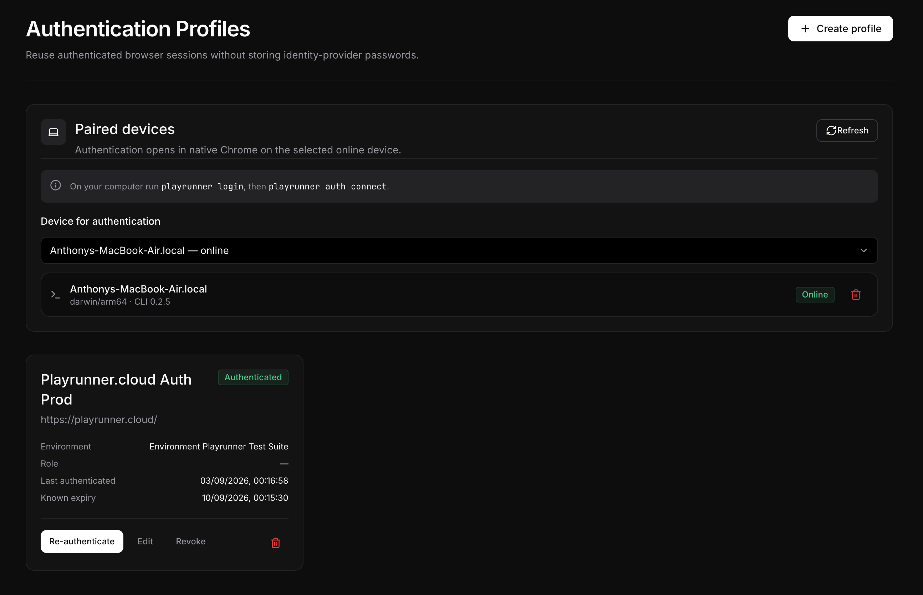Click the laptop icon beside Paired devices
923x595 pixels.
[x=54, y=132]
